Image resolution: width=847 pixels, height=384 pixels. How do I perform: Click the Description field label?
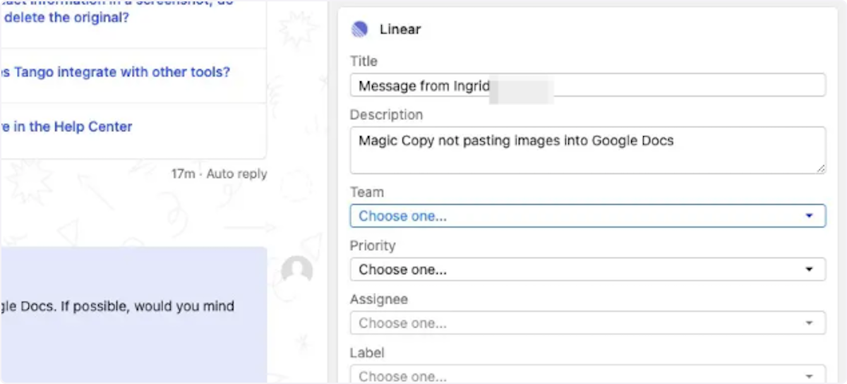(386, 114)
